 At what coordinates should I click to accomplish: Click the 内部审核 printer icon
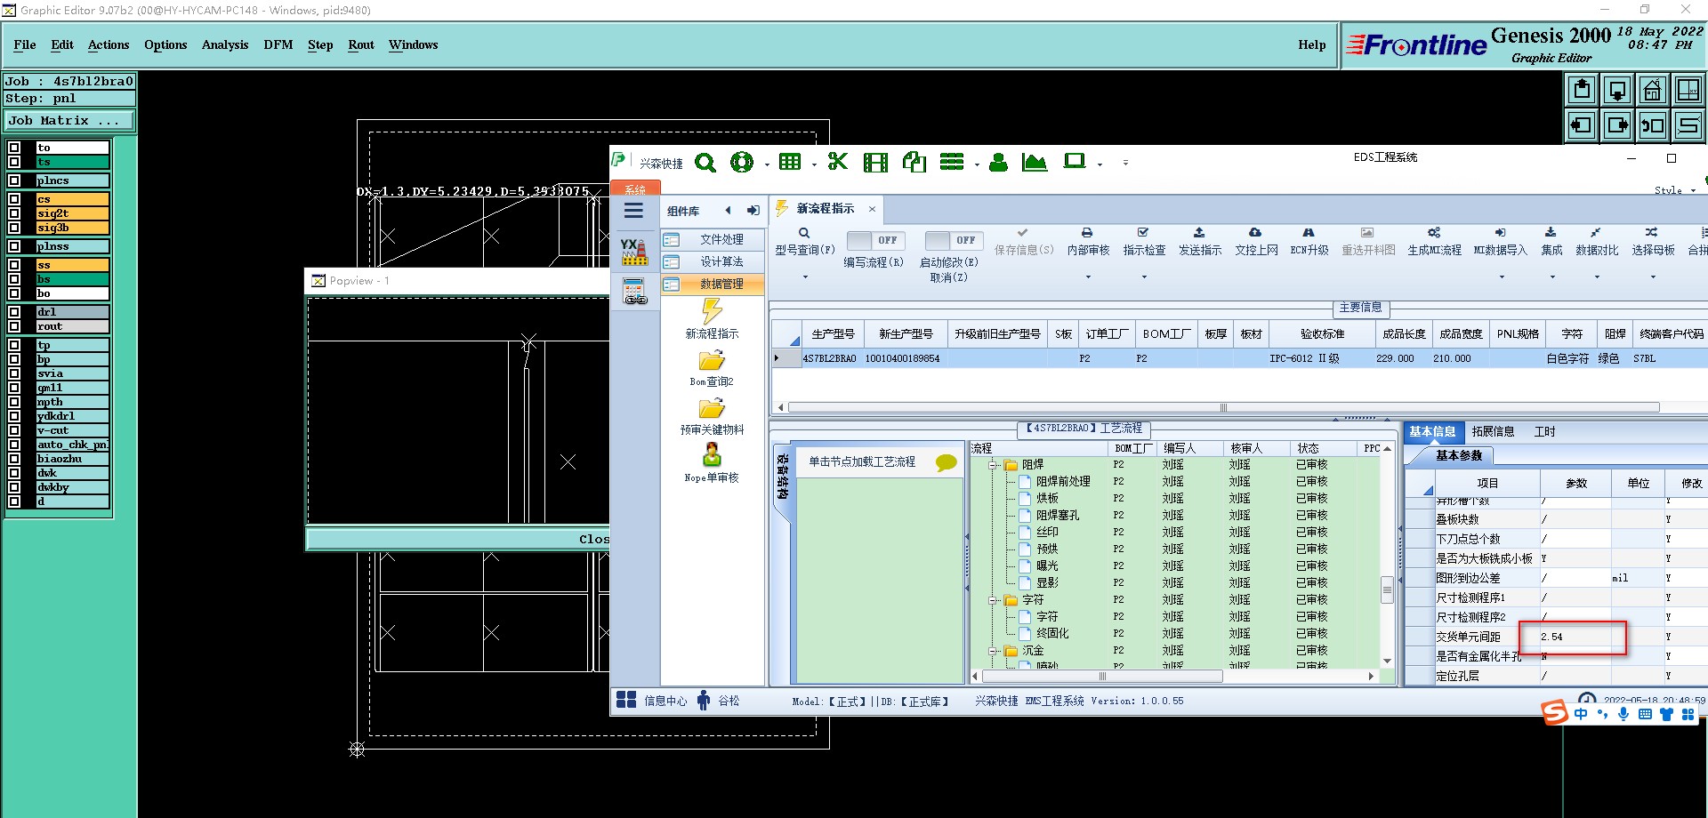tap(1087, 232)
